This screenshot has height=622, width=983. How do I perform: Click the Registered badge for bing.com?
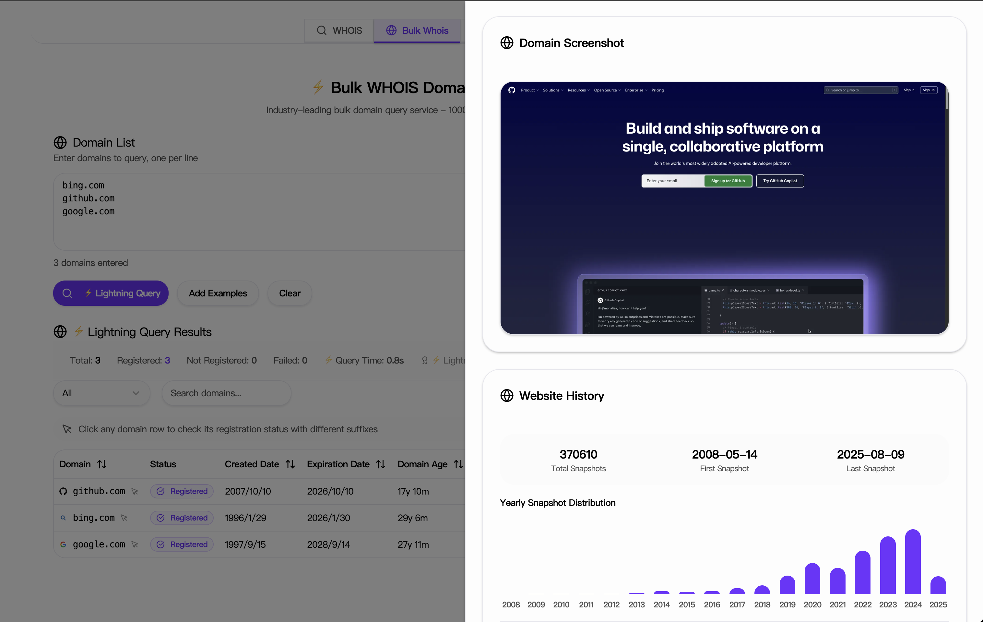[x=182, y=518]
